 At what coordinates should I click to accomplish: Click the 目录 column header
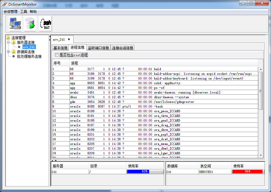[108, 166]
